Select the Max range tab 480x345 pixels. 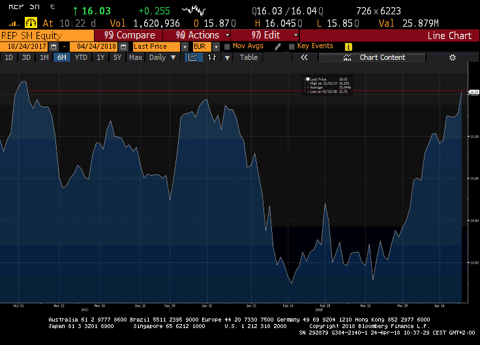[x=135, y=57]
